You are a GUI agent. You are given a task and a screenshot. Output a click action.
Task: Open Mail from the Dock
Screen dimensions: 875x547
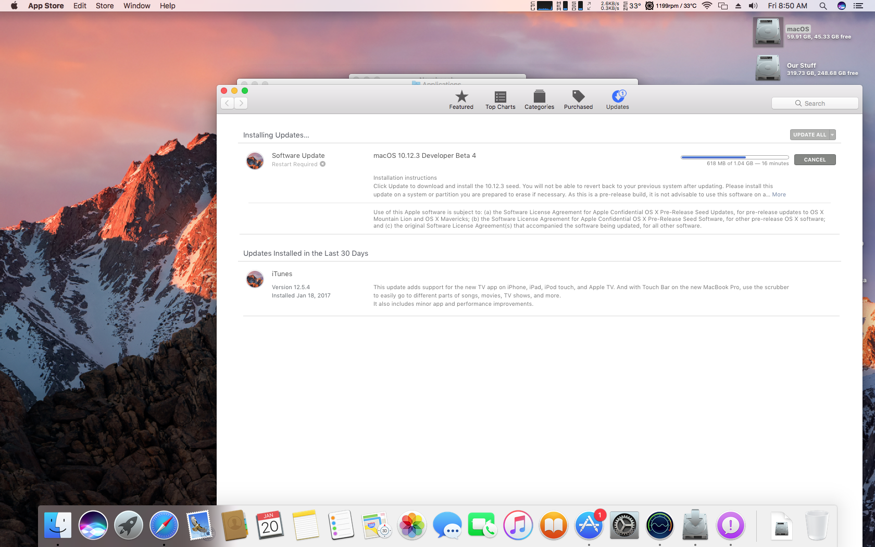click(199, 525)
